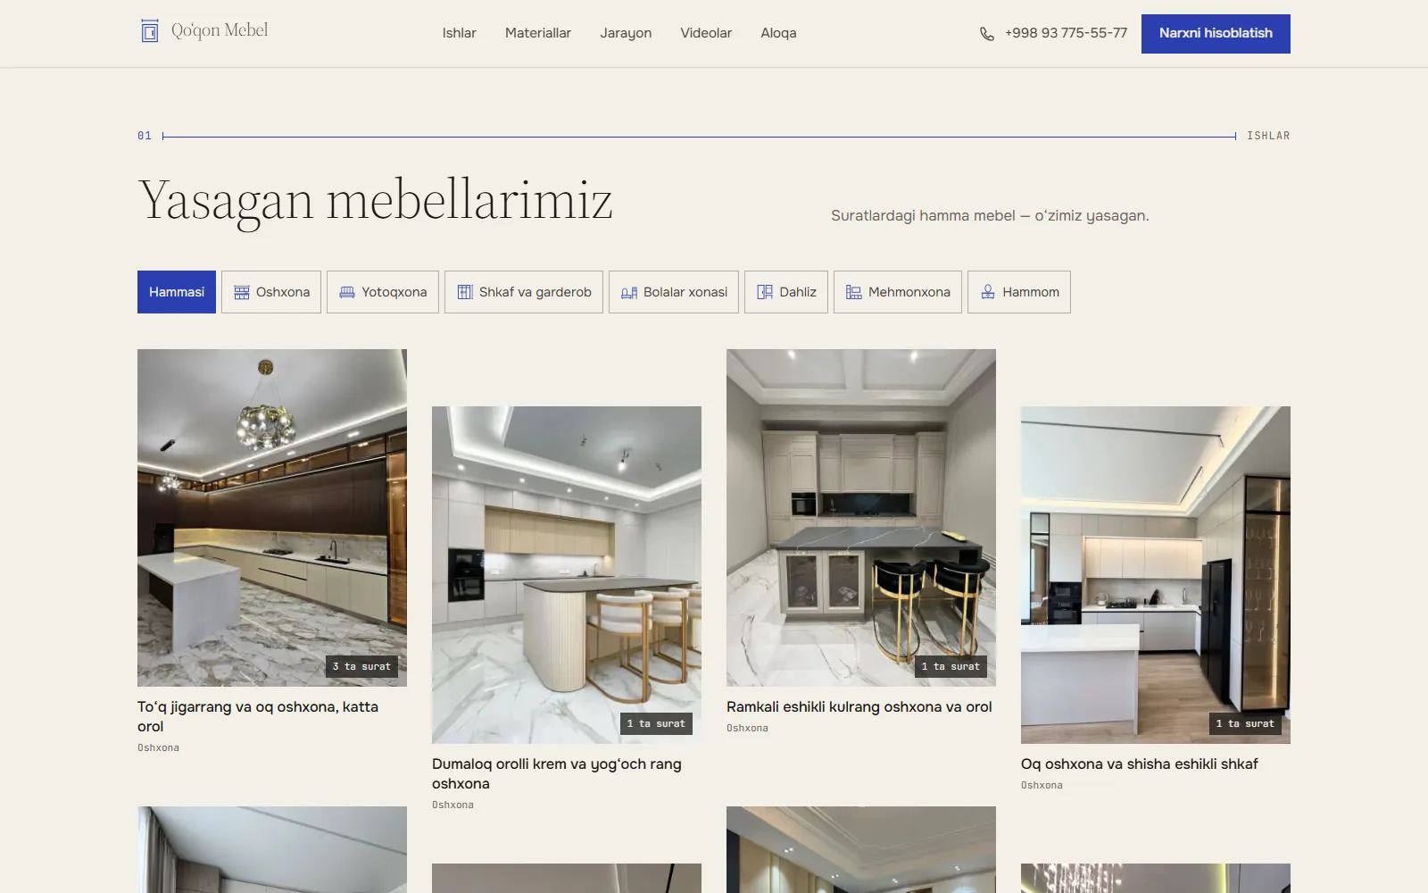Open the Materiallar menu link
The height and width of the screenshot is (893, 1428).
[538, 33]
